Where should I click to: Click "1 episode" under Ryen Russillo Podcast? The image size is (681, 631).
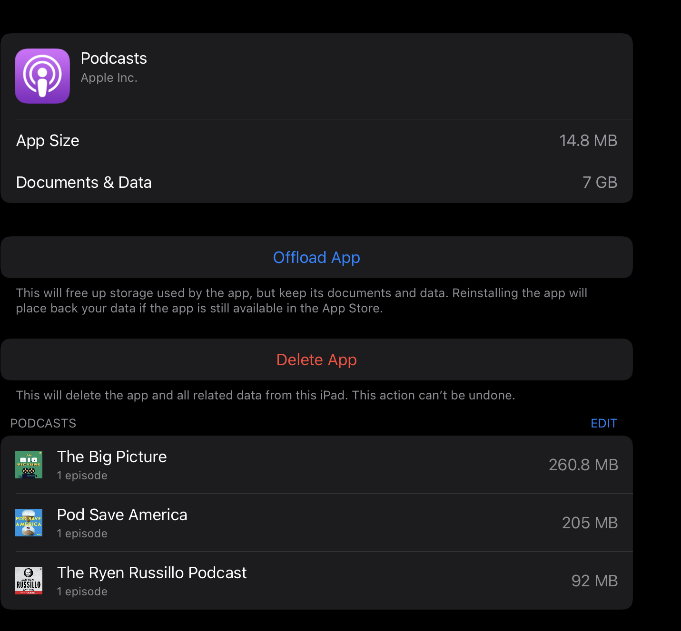[82, 592]
